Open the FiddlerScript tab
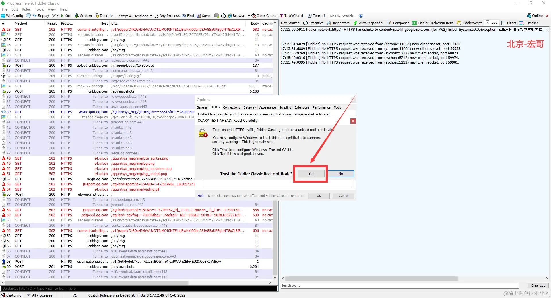 [469, 23]
